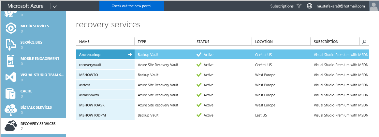
Task: Open the Subscriptions menu
Action: (x=282, y=6)
